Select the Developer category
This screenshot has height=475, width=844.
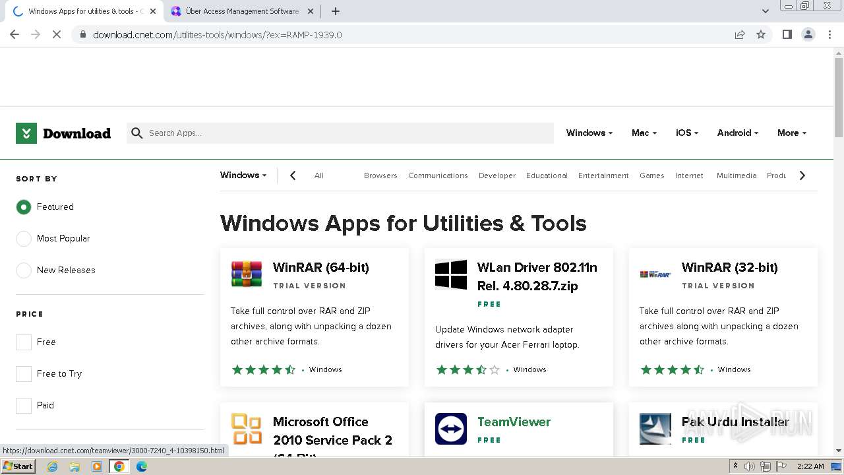[x=497, y=175]
